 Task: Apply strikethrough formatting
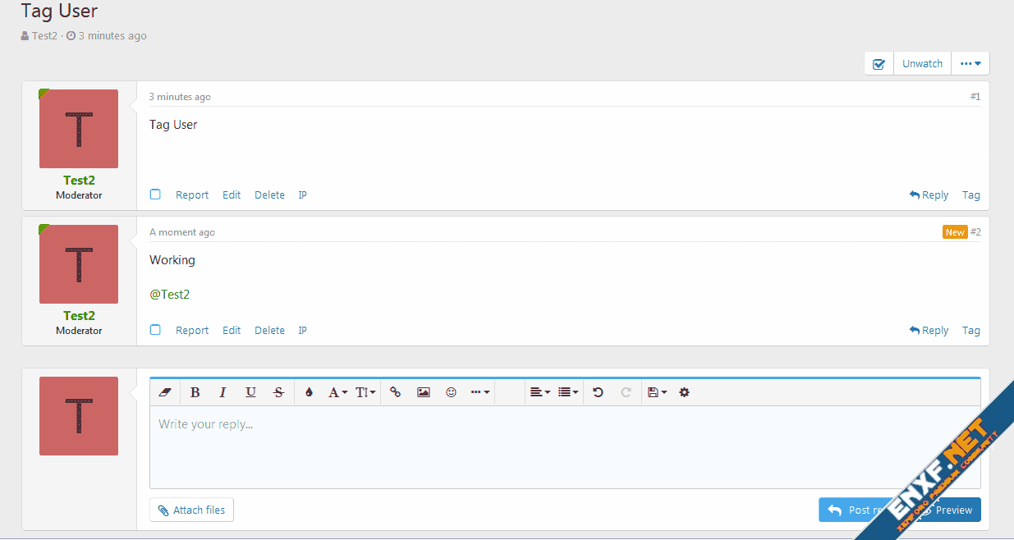(x=278, y=392)
